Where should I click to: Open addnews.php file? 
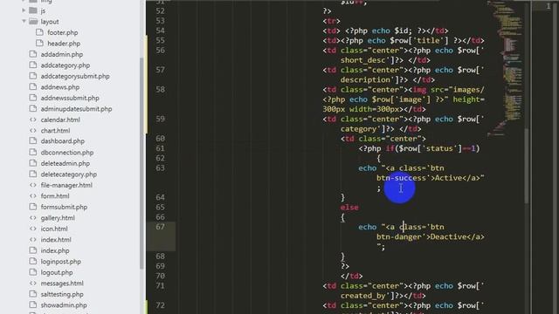[x=60, y=87]
